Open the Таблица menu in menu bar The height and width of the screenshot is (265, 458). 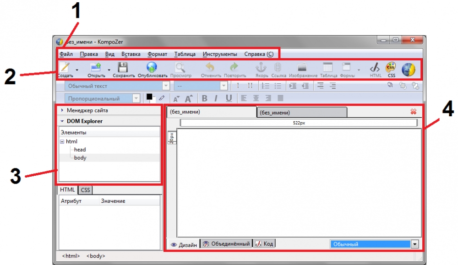[185, 54]
